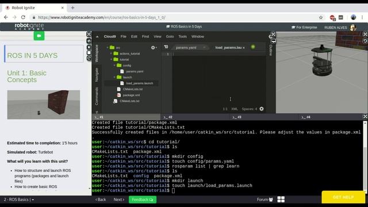The height and width of the screenshot is (207, 368).
Task: Open the Chrome three-dot menu
Action: coord(362,17)
